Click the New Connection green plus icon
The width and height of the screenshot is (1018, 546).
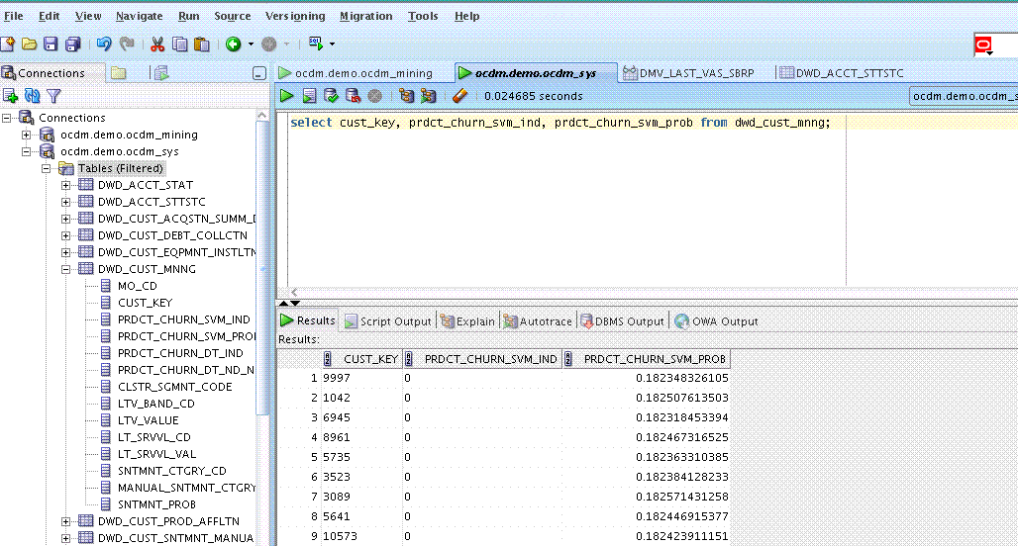11,96
